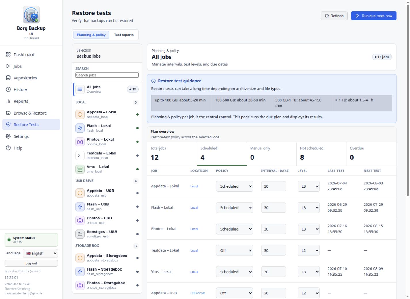Select the Overdue summary card
410x299 pixels.
(371, 154)
